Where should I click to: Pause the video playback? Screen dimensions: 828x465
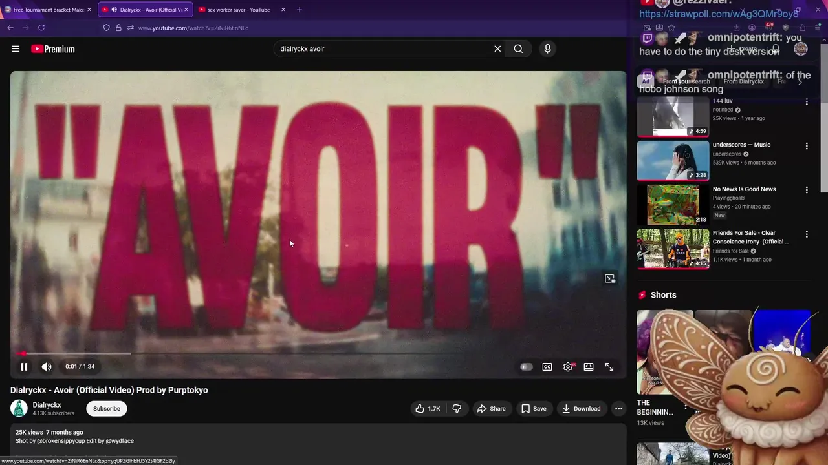[x=24, y=367]
